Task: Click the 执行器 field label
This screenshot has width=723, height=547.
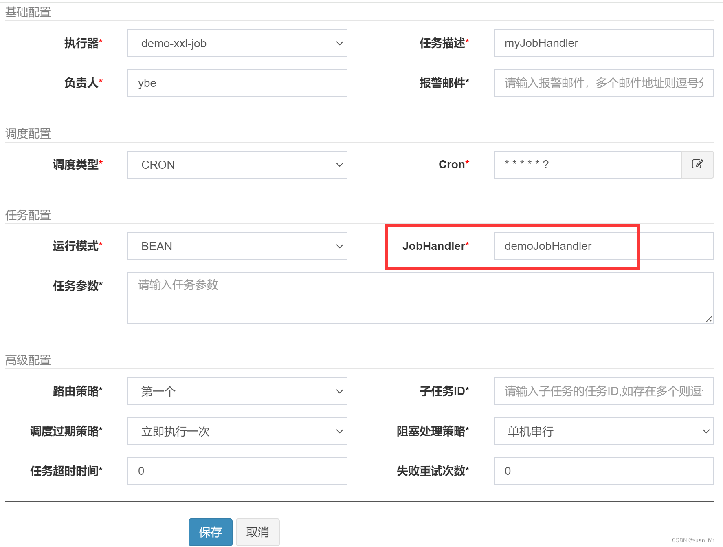Action: tap(83, 43)
